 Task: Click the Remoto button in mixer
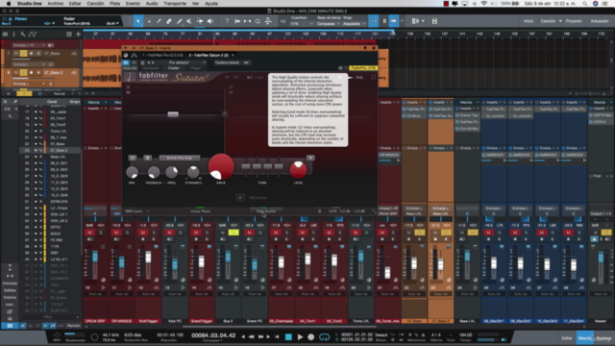tap(74, 326)
